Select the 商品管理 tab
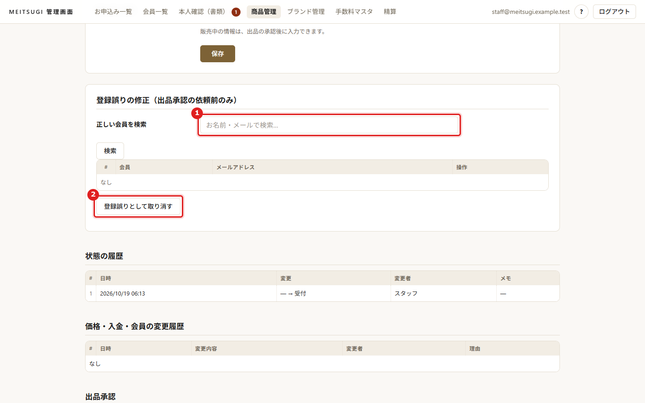 click(x=264, y=12)
